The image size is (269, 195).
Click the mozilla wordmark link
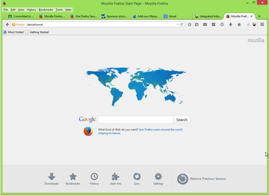pyautogui.click(x=256, y=40)
